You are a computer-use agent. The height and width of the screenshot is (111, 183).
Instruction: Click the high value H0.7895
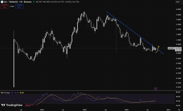coord(47,2)
